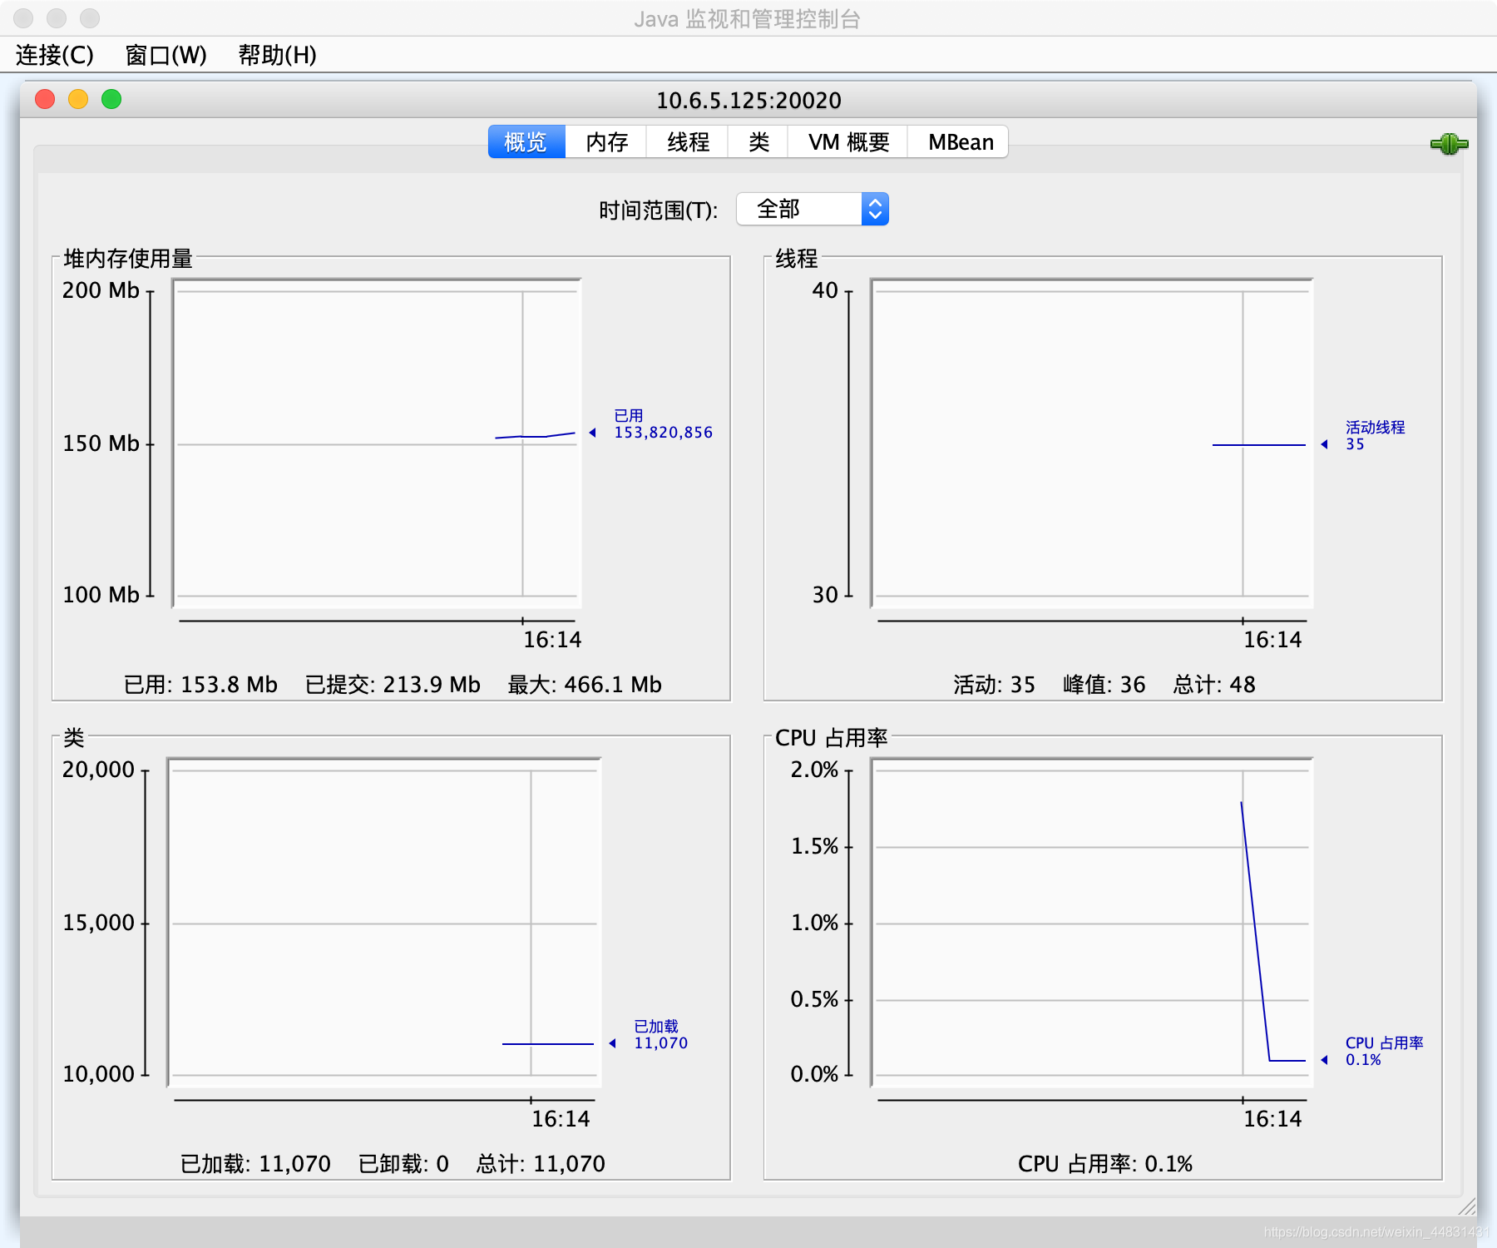Click the 活动线程 35 legend label

tap(1375, 436)
